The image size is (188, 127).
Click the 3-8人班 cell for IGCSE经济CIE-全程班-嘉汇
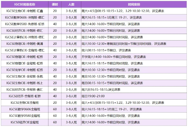(x=71, y=89)
